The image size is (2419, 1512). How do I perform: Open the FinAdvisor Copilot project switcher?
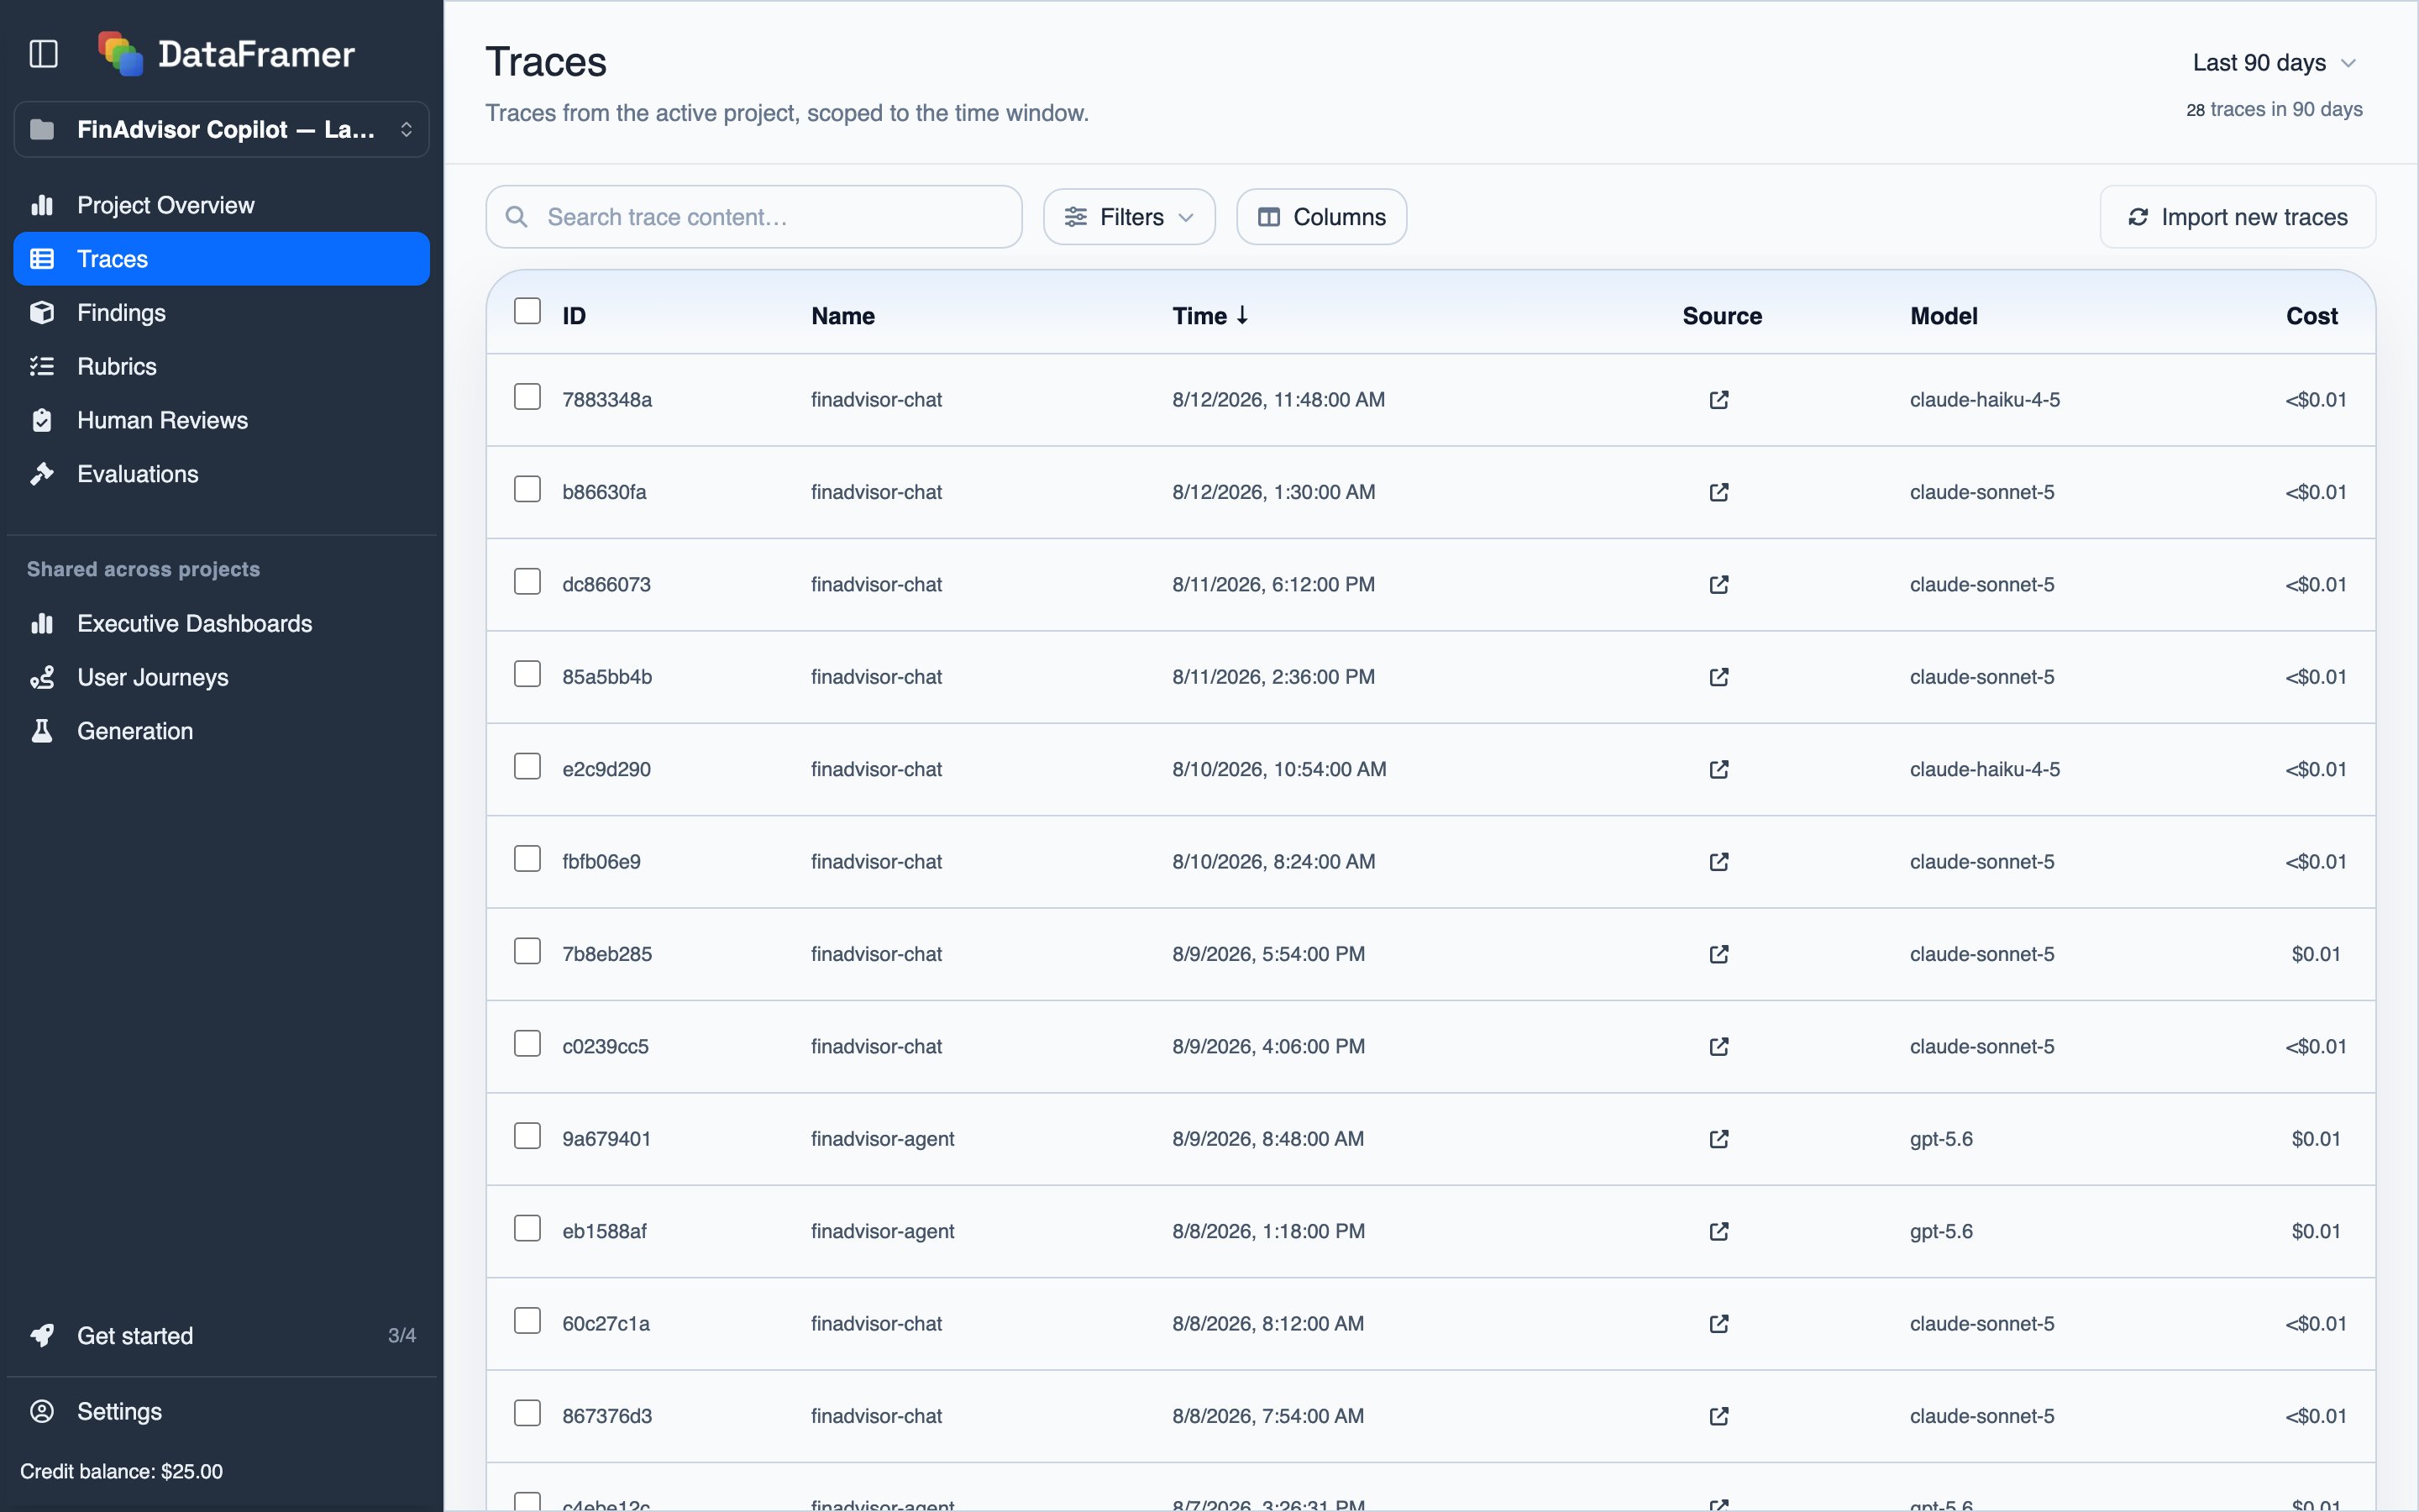point(222,130)
